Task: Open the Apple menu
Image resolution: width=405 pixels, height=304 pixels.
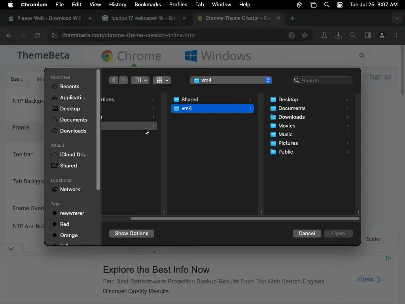Action: click(10, 5)
